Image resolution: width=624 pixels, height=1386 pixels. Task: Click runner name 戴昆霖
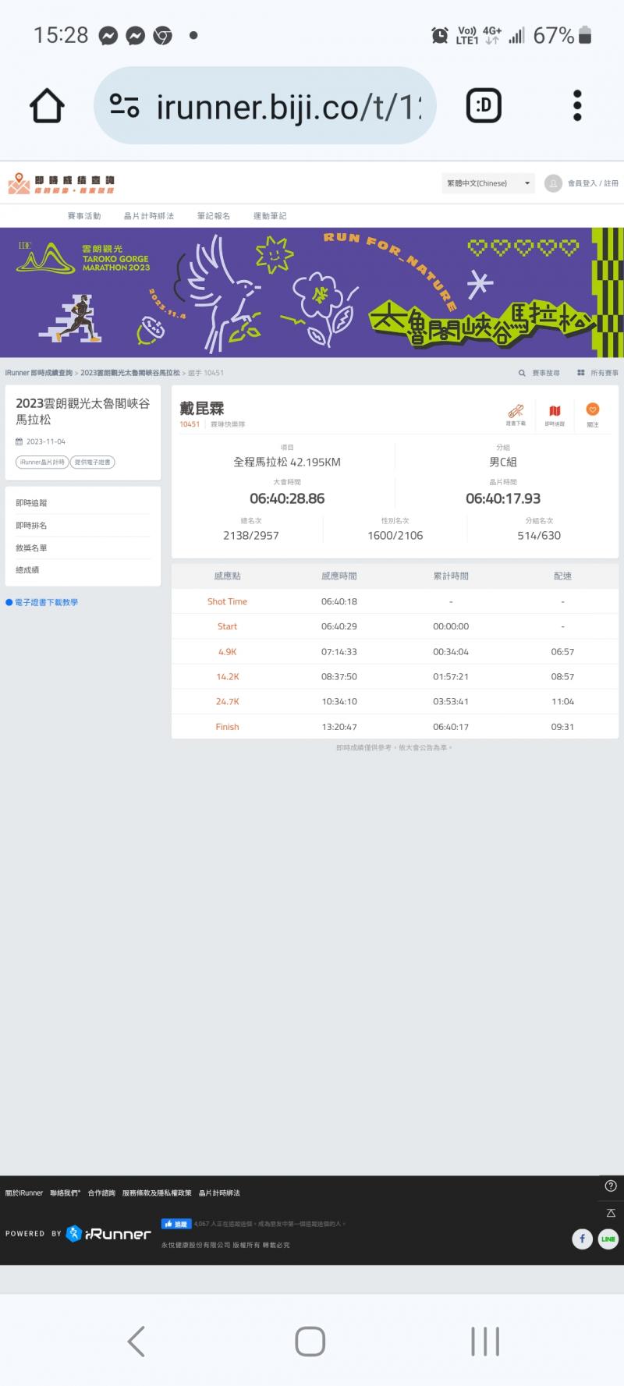tap(202, 408)
